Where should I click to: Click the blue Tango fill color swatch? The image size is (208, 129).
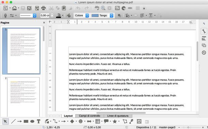tap(95, 16)
